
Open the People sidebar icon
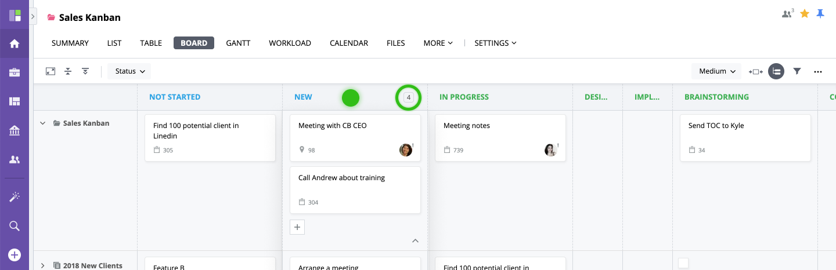(15, 159)
